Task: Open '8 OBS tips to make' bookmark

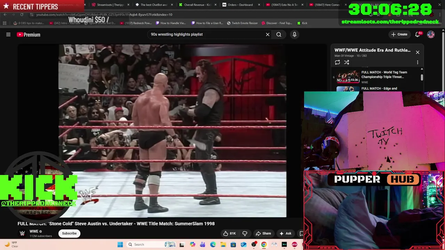Action: pyautogui.click(x=29, y=23)
